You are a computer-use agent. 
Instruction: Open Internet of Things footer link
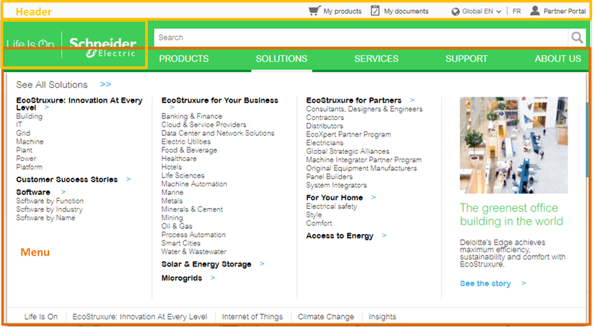click(x=252, y=317)
